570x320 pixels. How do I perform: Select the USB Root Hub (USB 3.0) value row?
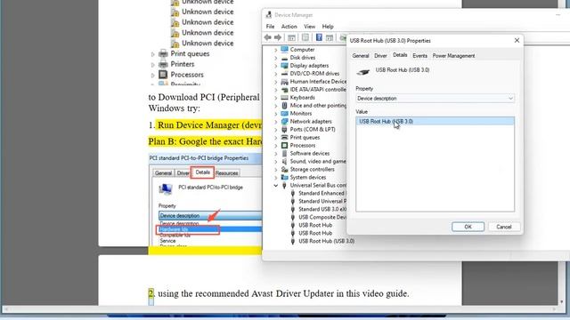click(x=436, y=122)
